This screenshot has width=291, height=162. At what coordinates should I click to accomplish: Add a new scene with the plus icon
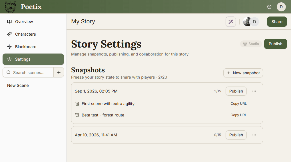click(59, 72)
